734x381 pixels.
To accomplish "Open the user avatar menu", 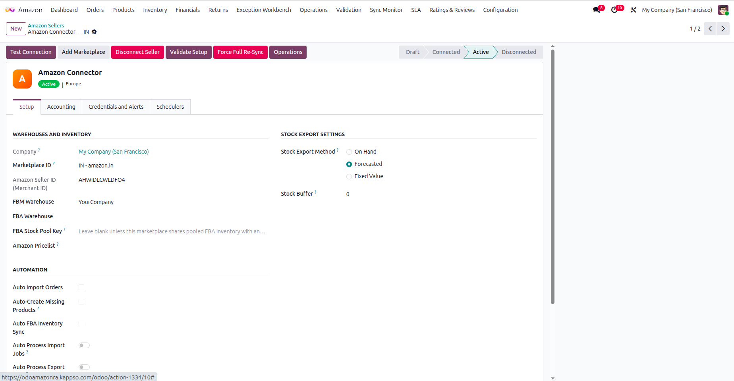I will tap(723, 10).
